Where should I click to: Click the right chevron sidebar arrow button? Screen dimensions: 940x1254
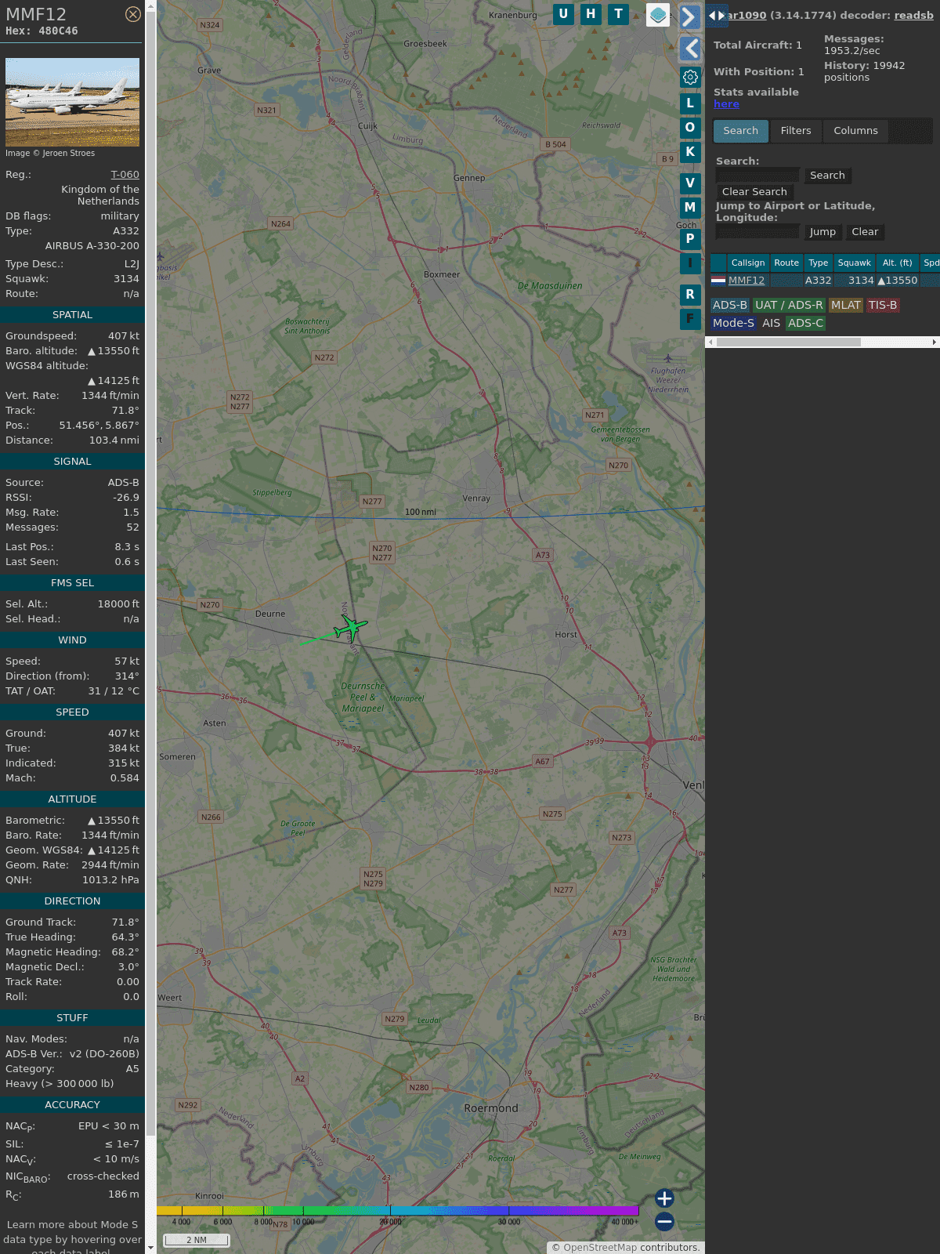pyautogui.click(x=689, y=17)
